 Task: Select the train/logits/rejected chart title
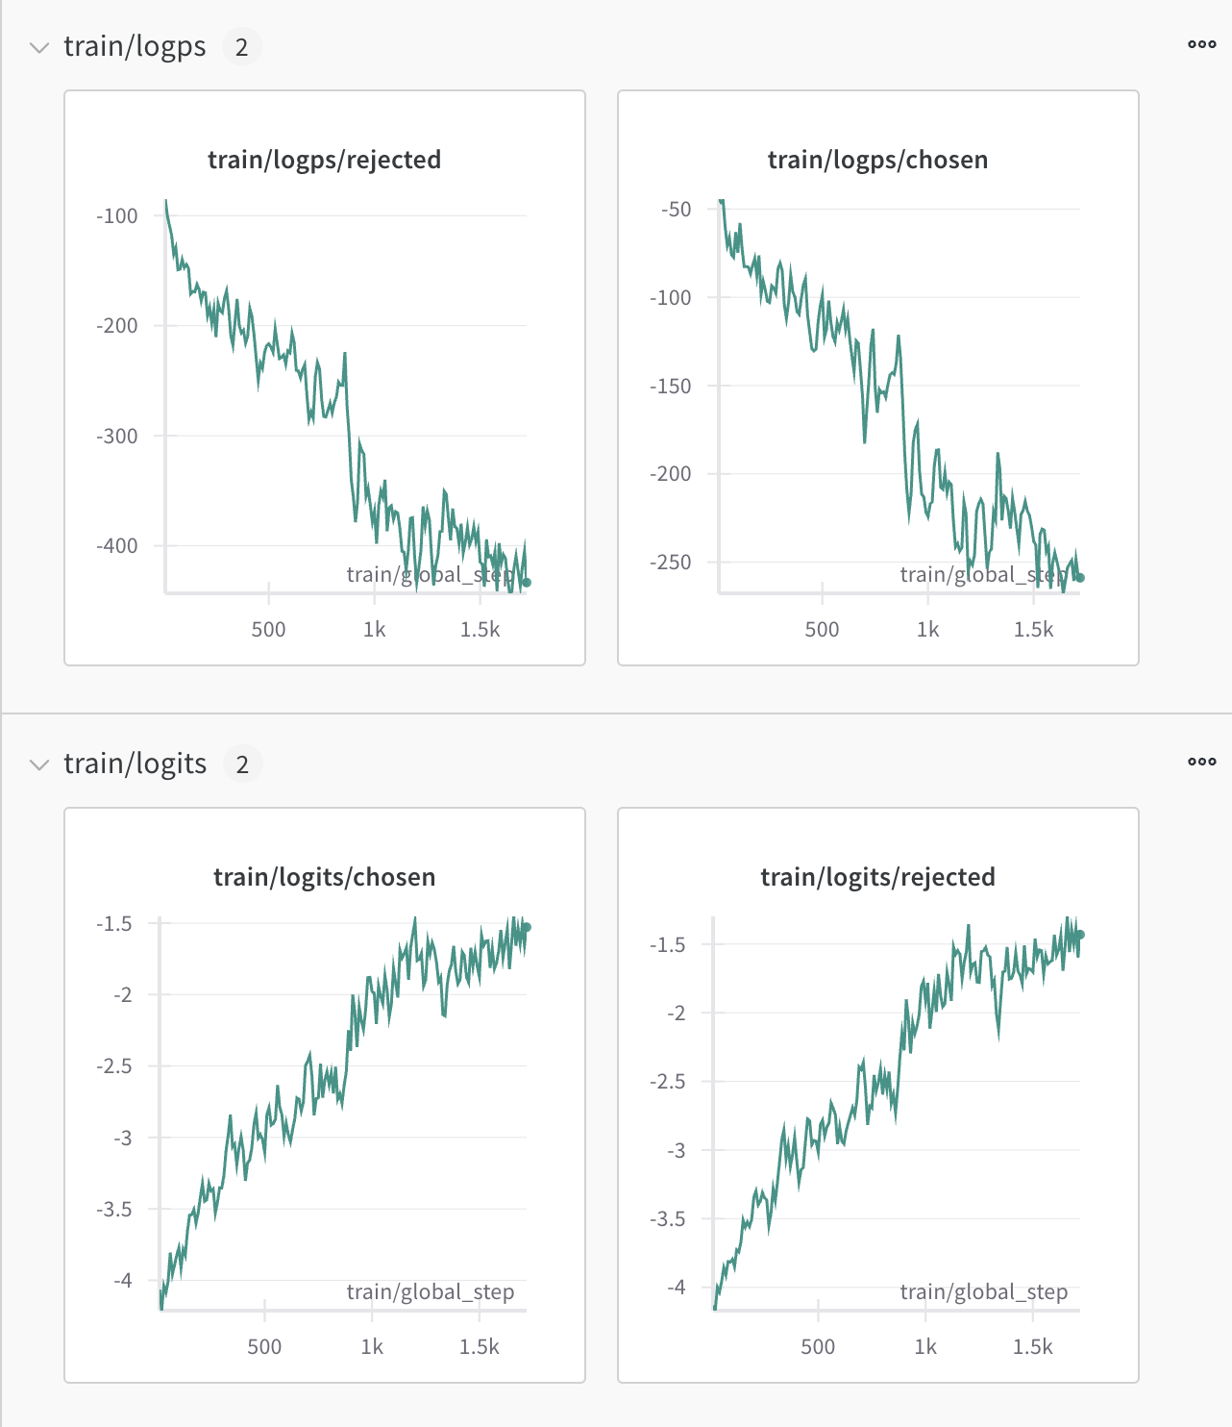pos(877,877)
